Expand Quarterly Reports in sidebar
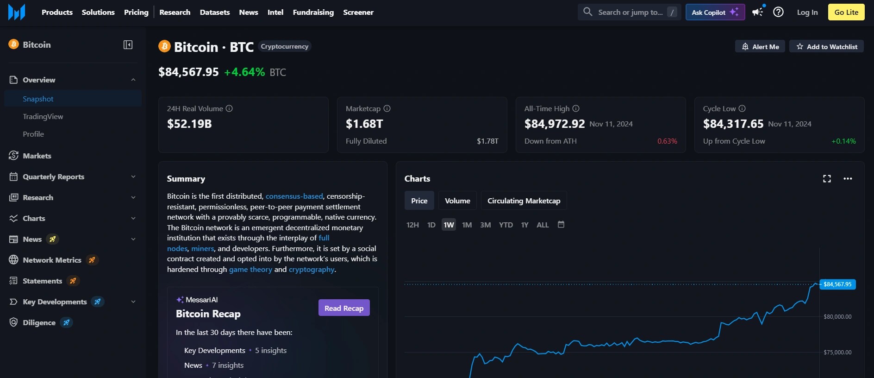The height and width of the screenshot is (378, 874). click(133, 176)
